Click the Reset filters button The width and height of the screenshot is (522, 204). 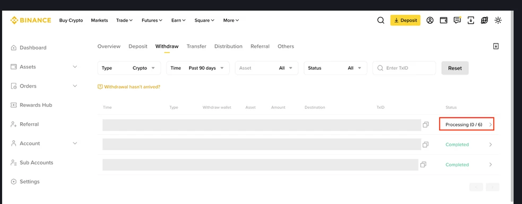455,68
